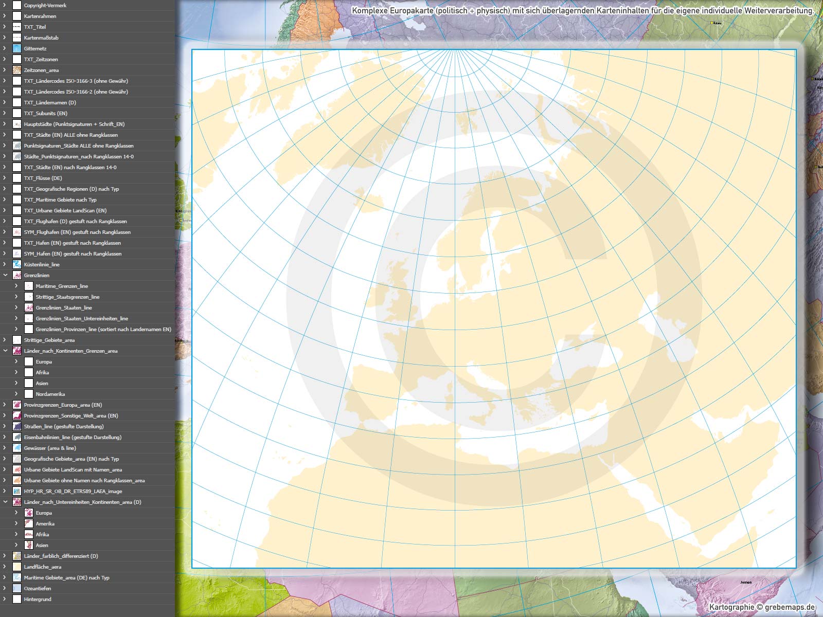Select the Länder_farblich_differenziert layer thumbnail
The image size is (823, 617).
coord(17,556)
